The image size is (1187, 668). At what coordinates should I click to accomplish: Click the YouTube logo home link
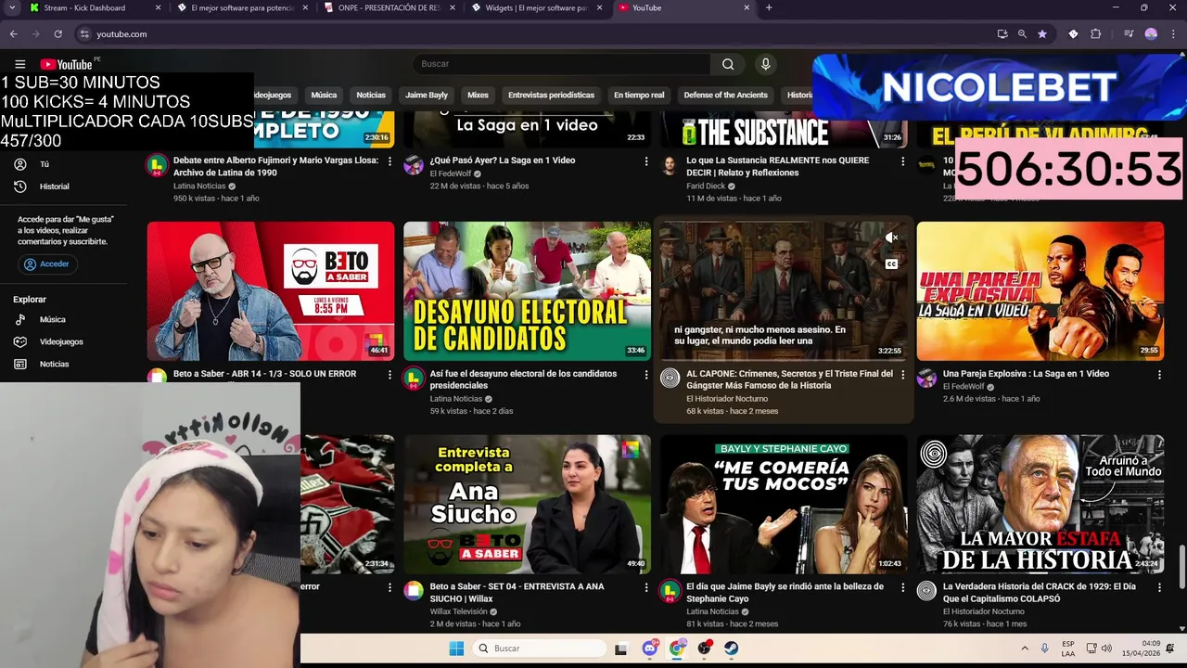tap(66, 64)
